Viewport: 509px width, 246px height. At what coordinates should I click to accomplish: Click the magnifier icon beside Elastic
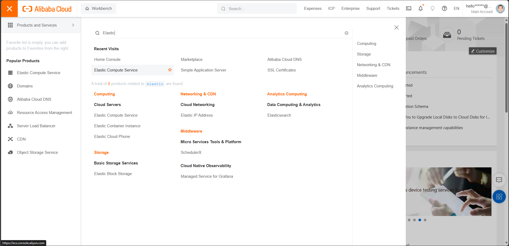[x=97, y=33]
